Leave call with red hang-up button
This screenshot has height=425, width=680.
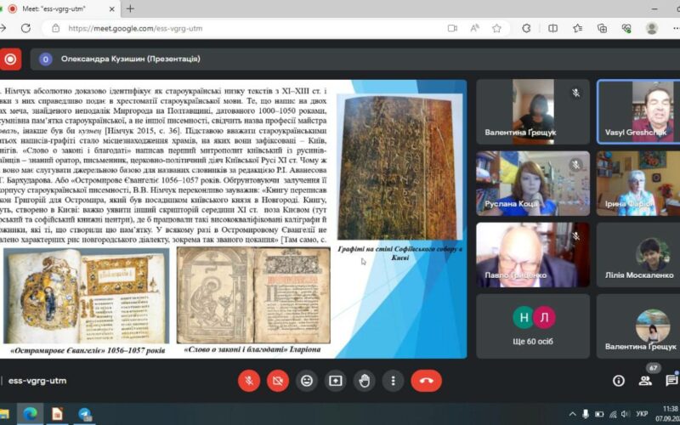coord(426,381)
